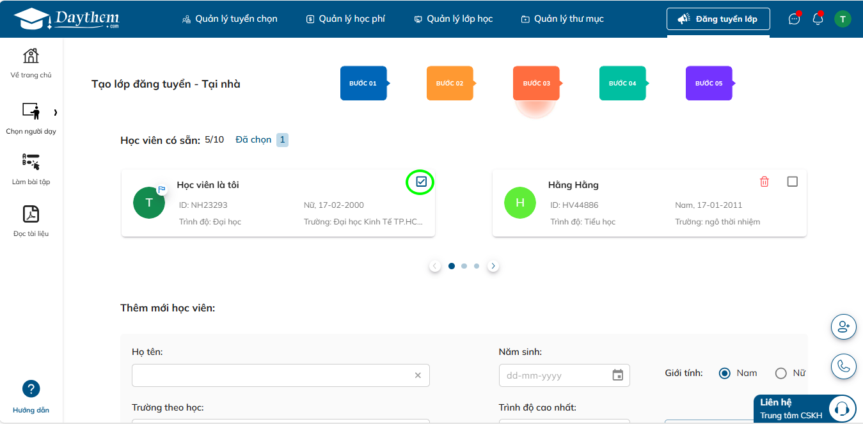Check the Hằng Hằng student checkbox
The image size is (863, 424).
pos(792,182)
